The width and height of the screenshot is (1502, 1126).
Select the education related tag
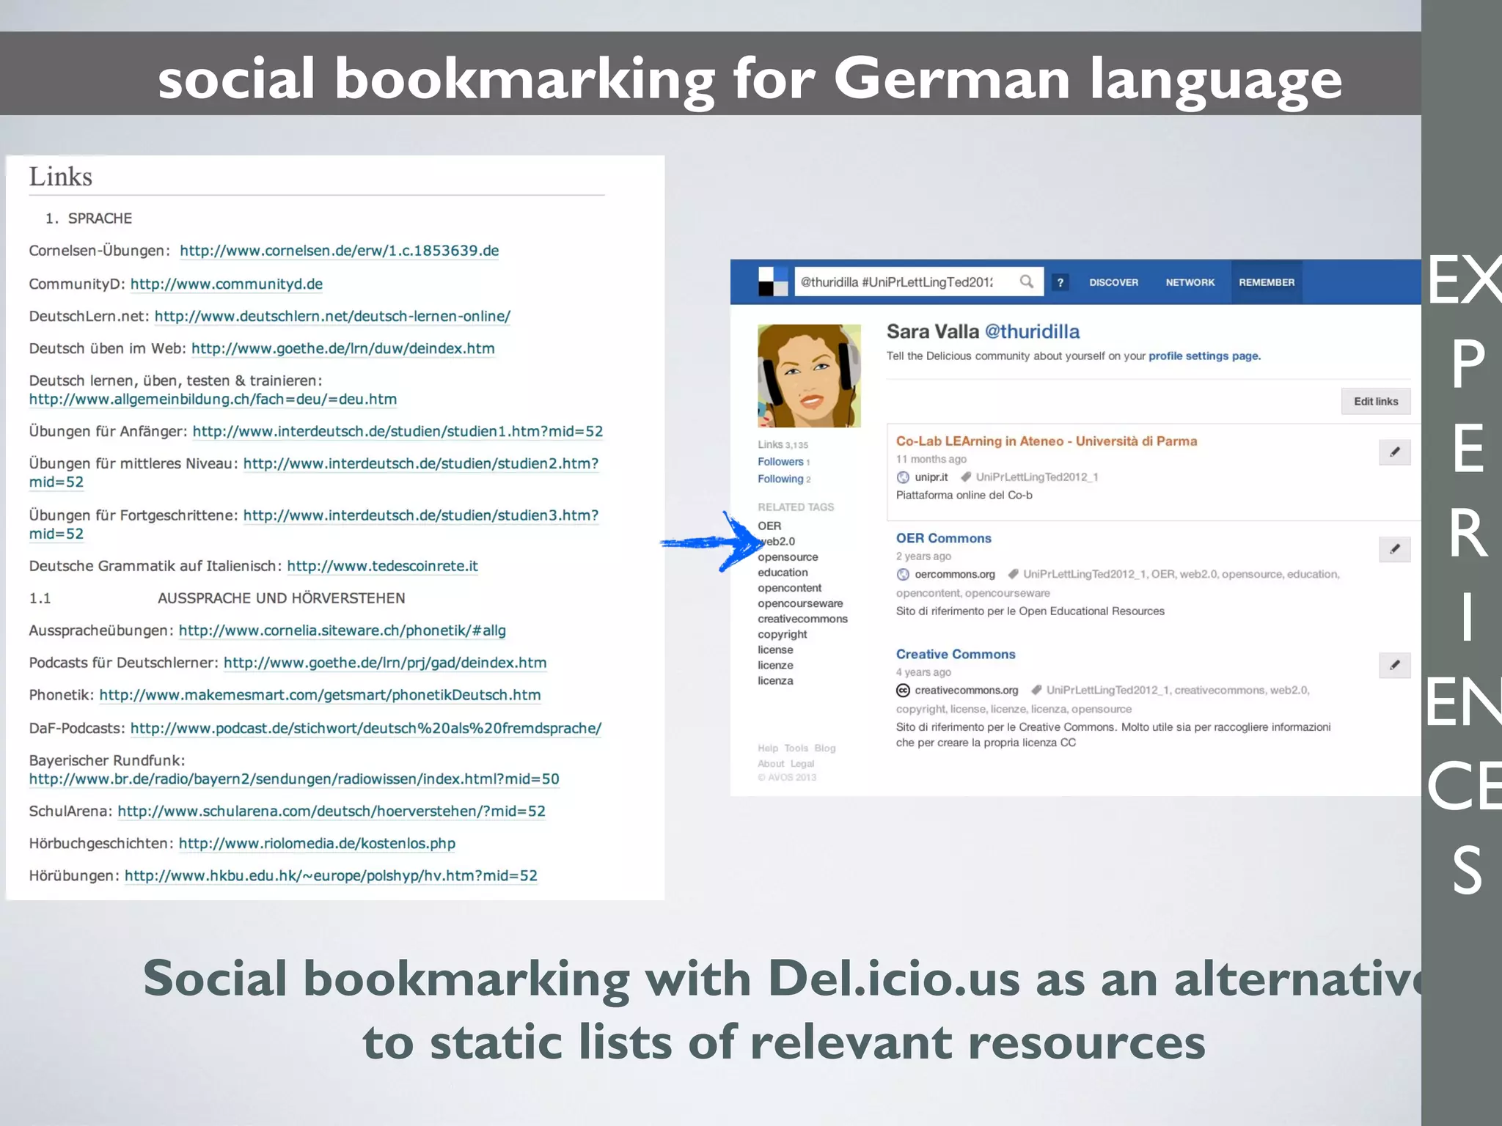click(783, 573)
